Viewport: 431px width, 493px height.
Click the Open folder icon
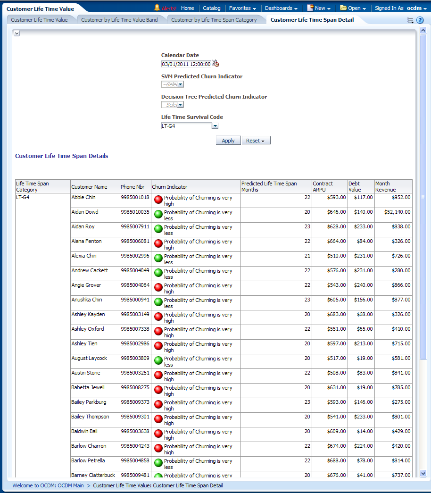point(343,8)
